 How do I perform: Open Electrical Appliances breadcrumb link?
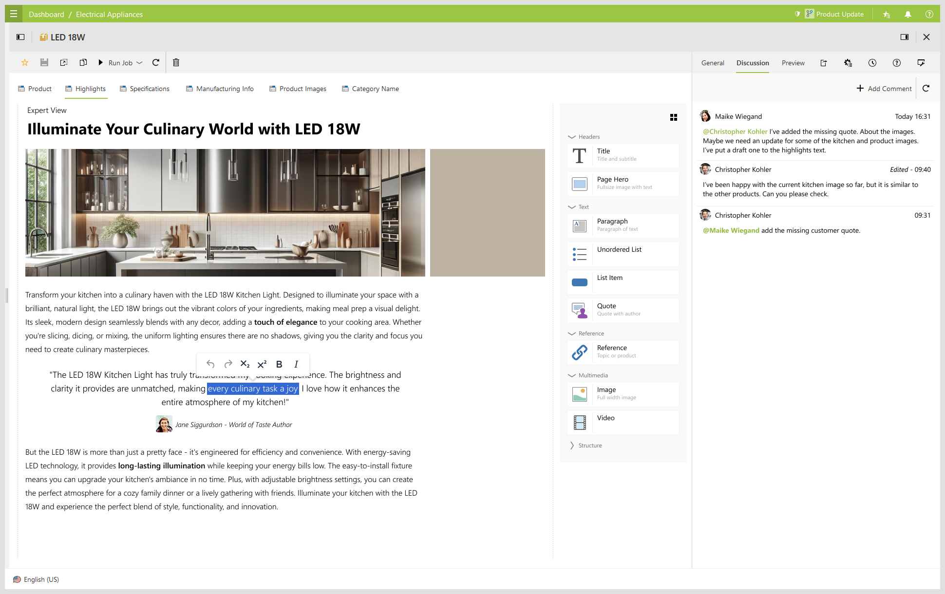point(109,14)
